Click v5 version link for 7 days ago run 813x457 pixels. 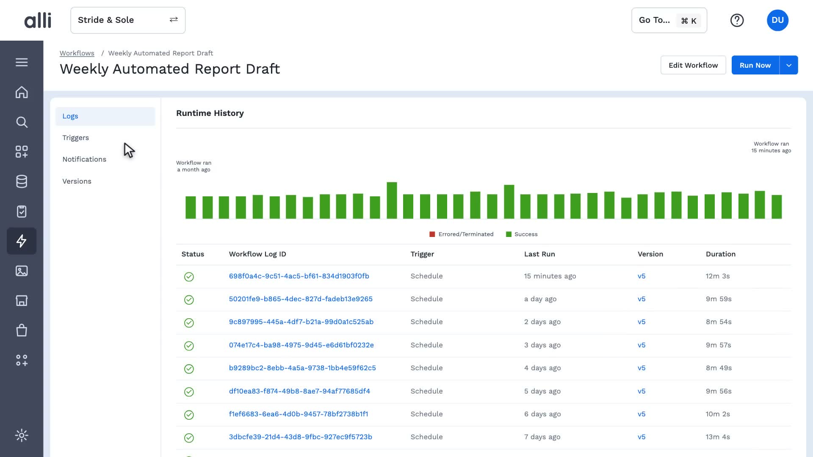[642, 437]
